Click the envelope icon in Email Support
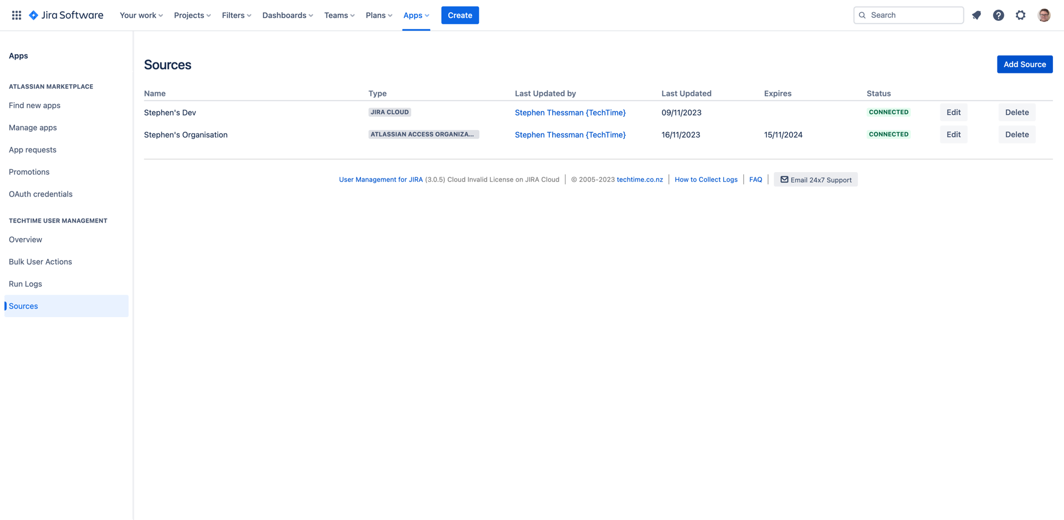The image size is (1064, 520). click(784, 180)
